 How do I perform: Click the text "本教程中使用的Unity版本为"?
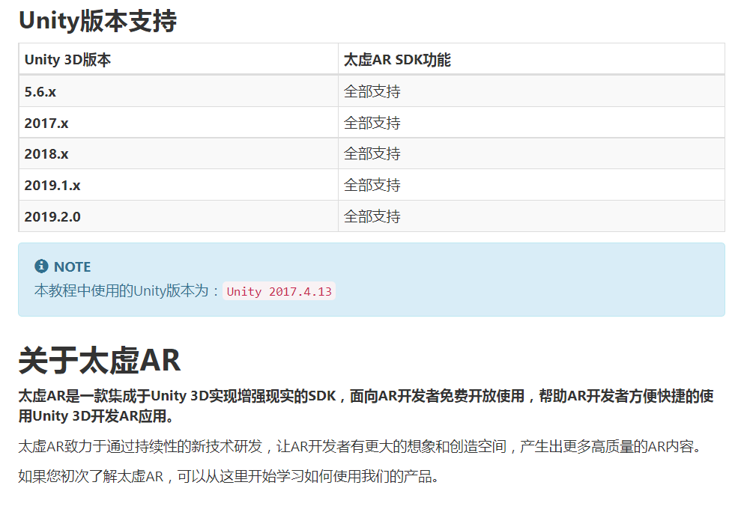pyautogui.click(x=121, y=290)
